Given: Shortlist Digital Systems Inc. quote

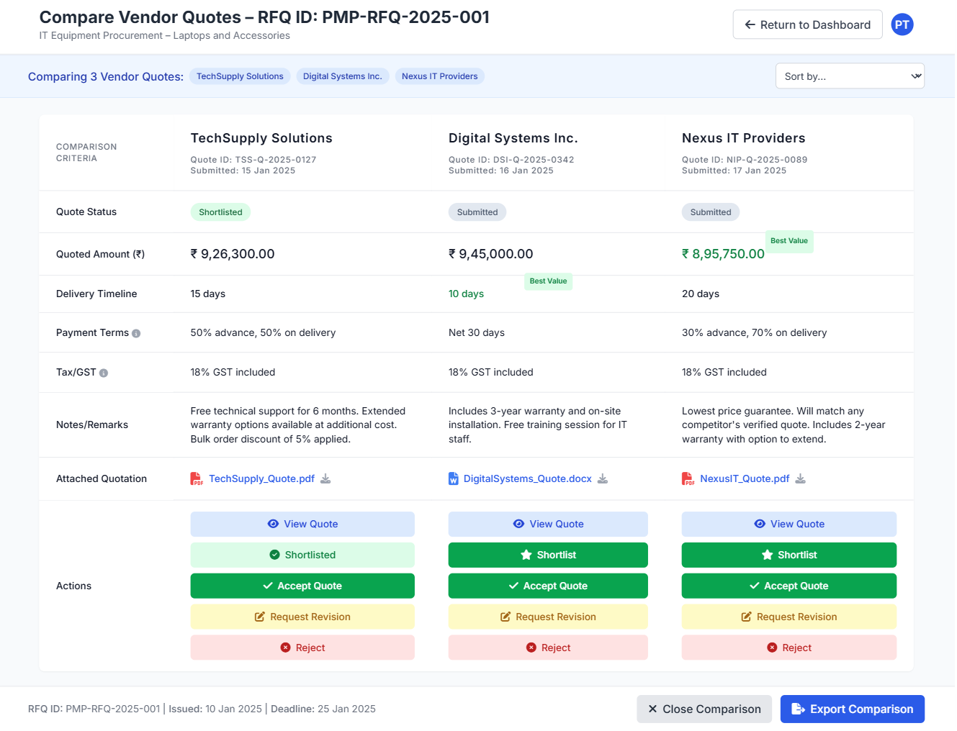Looking at the screenshot, I should (x=548, y=555).
